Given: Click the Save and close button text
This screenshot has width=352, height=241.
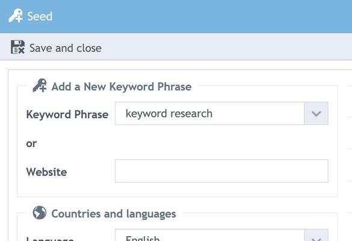Looking at the screenshot, I should coord(66,48).
